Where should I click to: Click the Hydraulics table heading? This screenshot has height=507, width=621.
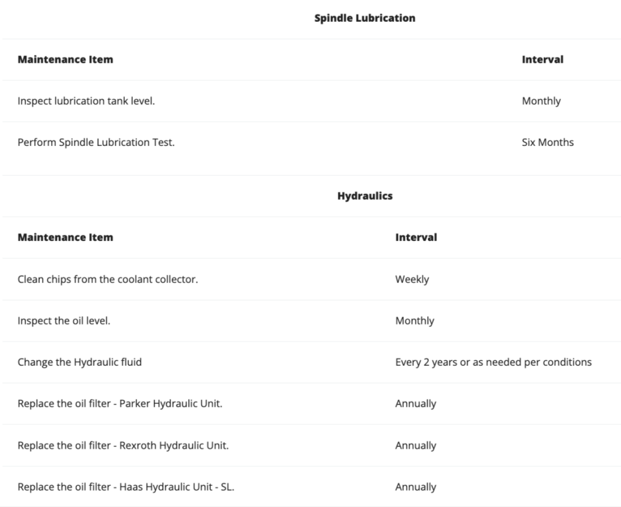(x=364, y=196)
